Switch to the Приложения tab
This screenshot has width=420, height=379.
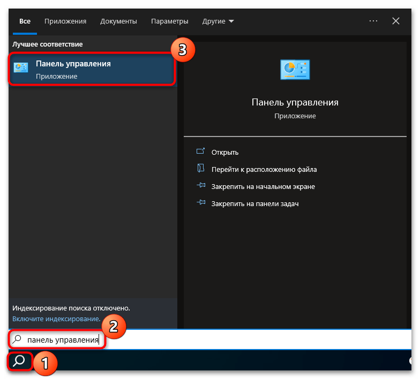tap(65, 21)
